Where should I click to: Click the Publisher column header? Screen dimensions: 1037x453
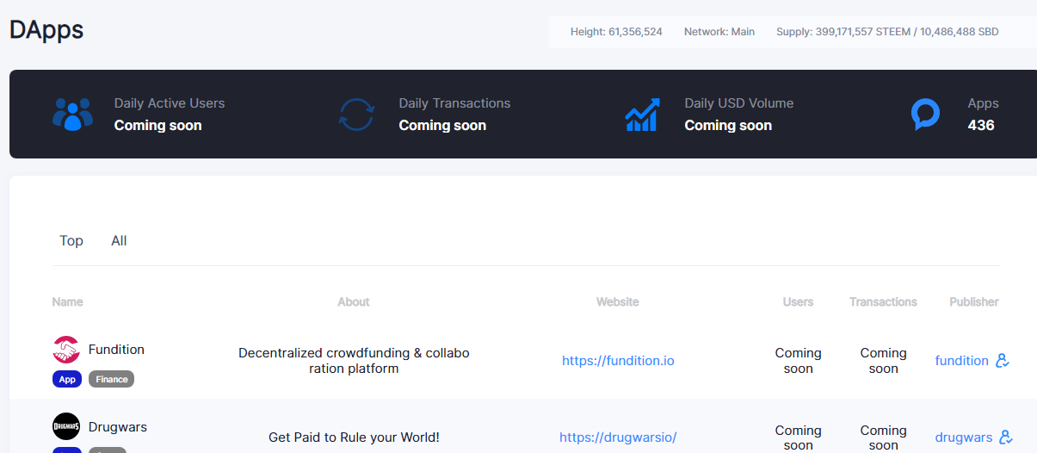974,302
